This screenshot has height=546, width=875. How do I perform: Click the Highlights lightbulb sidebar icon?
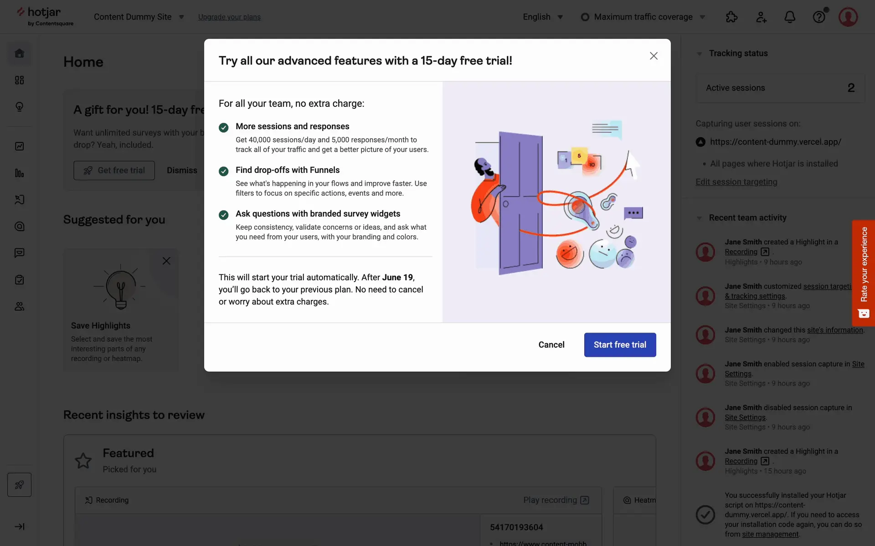pos(19,107)
